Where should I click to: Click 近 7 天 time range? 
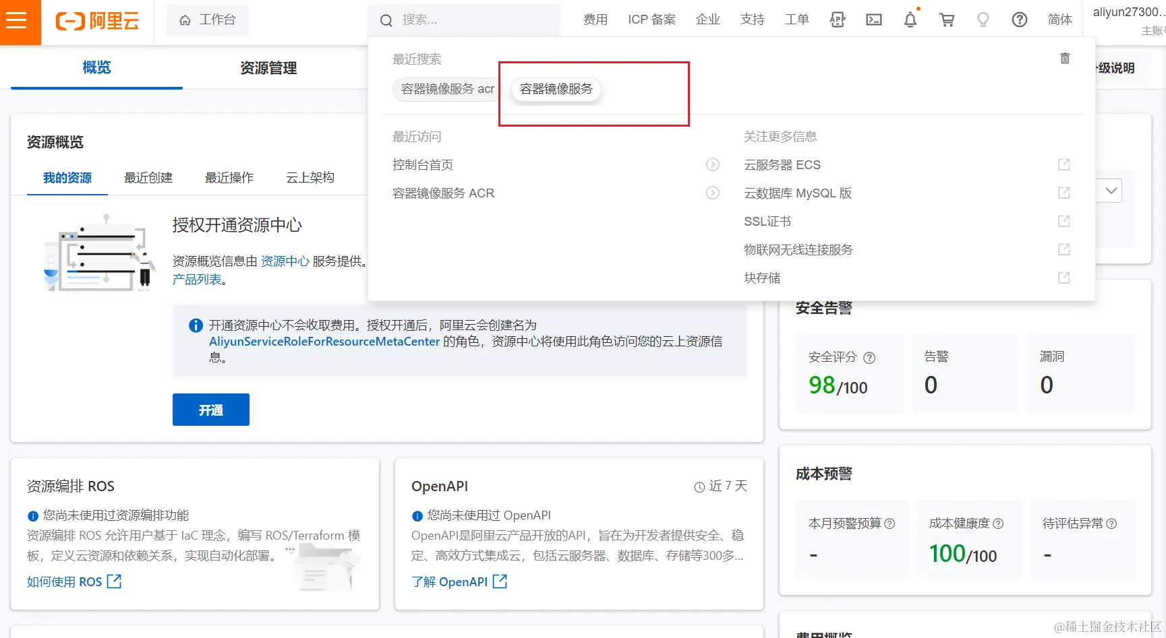pyautogui.click(x=721, y=486)
